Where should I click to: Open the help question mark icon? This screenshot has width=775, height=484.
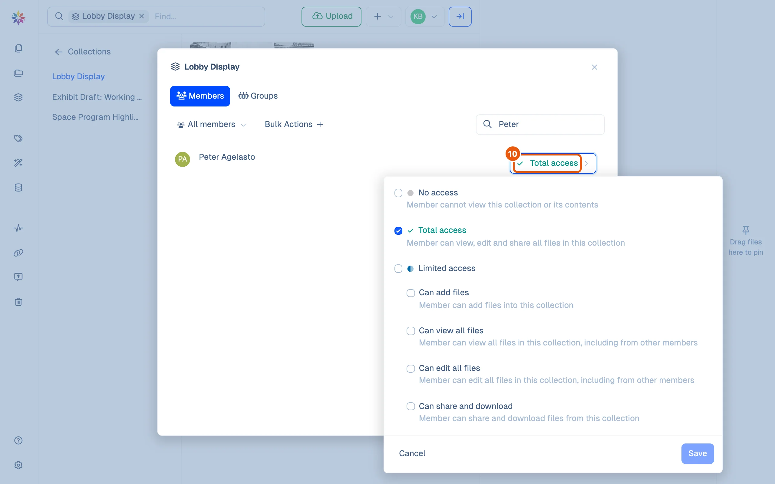tap(18, 440)
